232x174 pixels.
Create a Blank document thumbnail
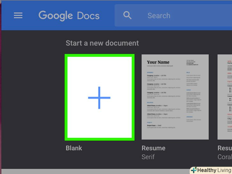99,97
